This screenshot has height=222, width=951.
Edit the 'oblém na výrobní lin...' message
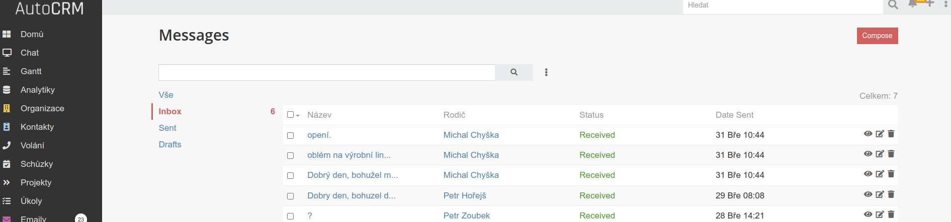880,154
